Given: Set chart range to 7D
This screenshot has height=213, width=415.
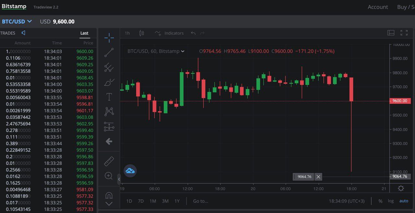Looking at the screenshot, I should (141, 201).
